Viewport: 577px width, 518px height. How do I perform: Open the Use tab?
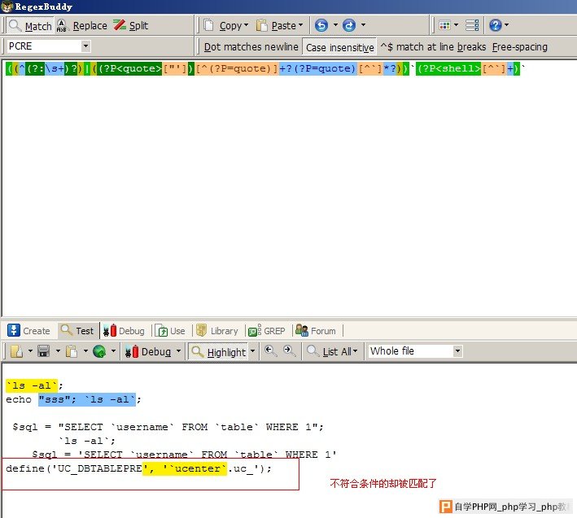pyautogui.click(x=170, y=331)
